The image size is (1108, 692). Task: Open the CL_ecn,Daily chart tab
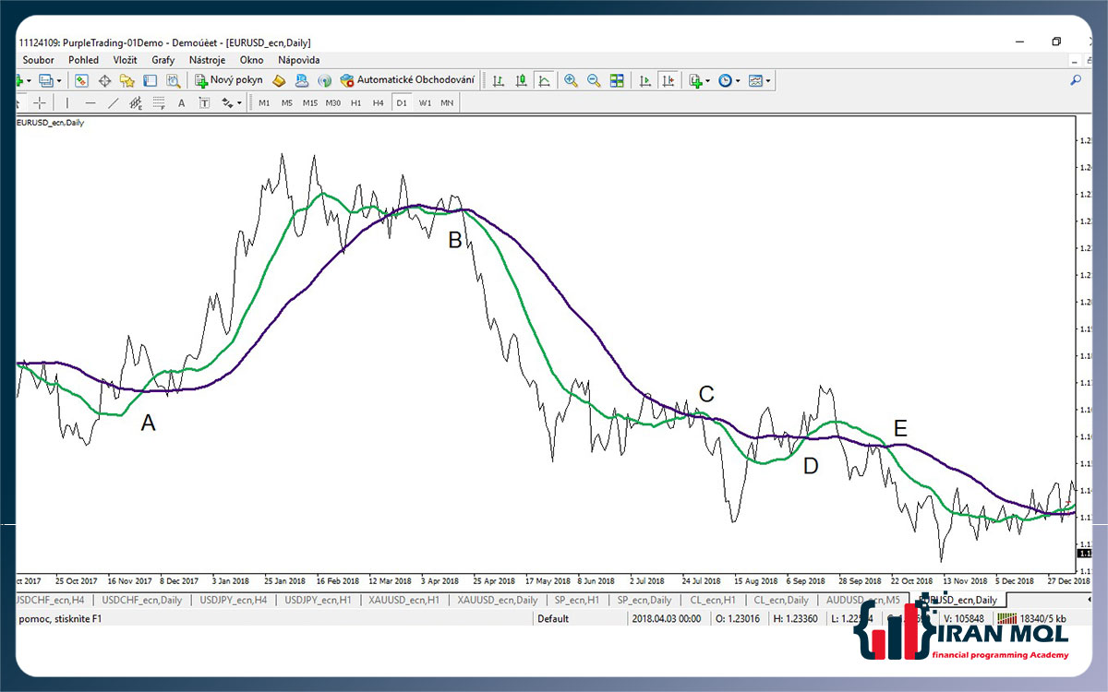[x=782, y=600]
